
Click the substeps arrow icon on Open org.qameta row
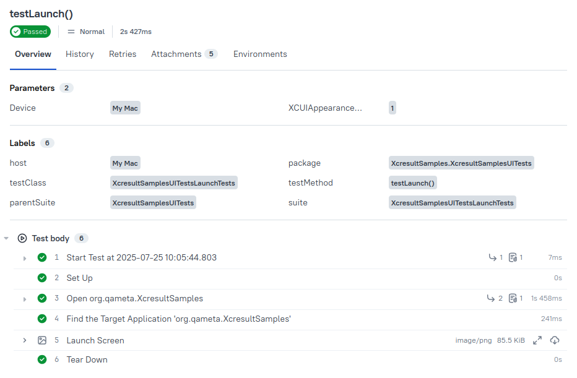pos(491,299)
